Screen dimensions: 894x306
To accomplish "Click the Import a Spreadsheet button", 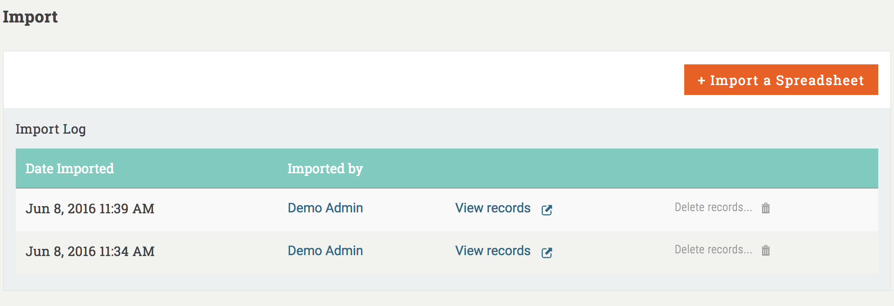I will (x=781, y=80).
